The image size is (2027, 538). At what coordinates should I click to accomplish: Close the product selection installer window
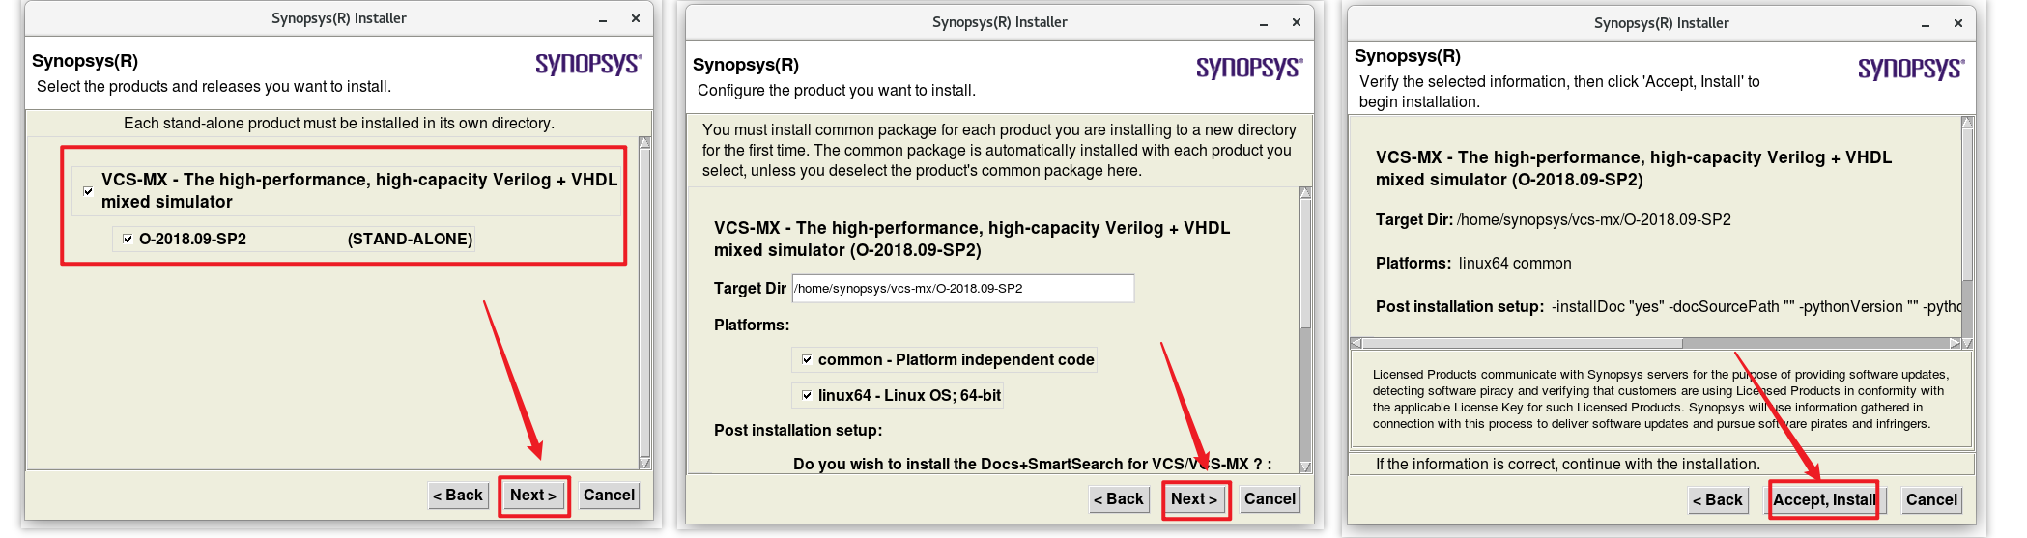pyautogui.click(x=636, y=18)
